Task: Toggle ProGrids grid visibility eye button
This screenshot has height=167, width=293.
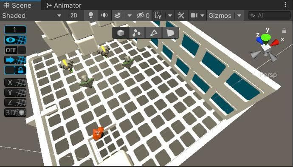Action: pyautogui.click(x=15, y=40)
